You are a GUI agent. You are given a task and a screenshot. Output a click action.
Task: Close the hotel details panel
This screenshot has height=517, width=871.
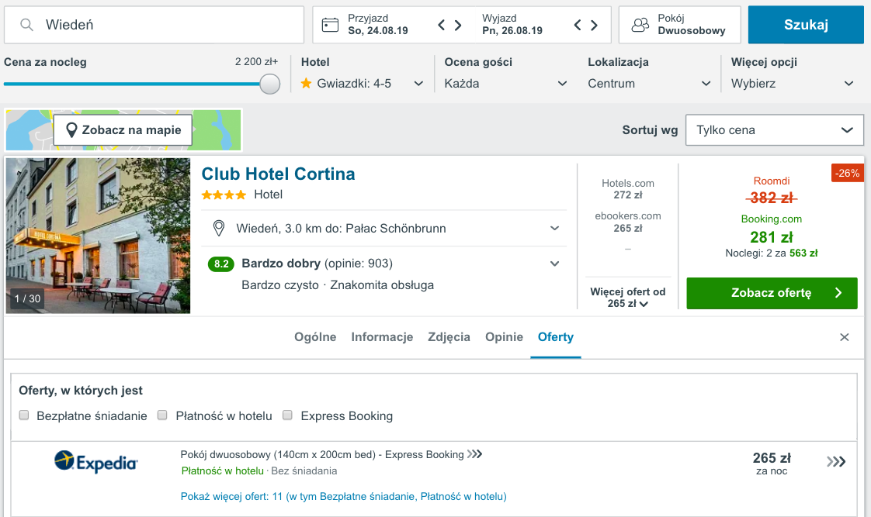(845, 337)
